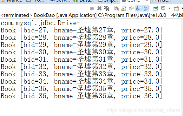The height and width of the screenshot is (116, 183).
Task: Toggle Scroll Lock padlock icon
Action: click(124, 8)
